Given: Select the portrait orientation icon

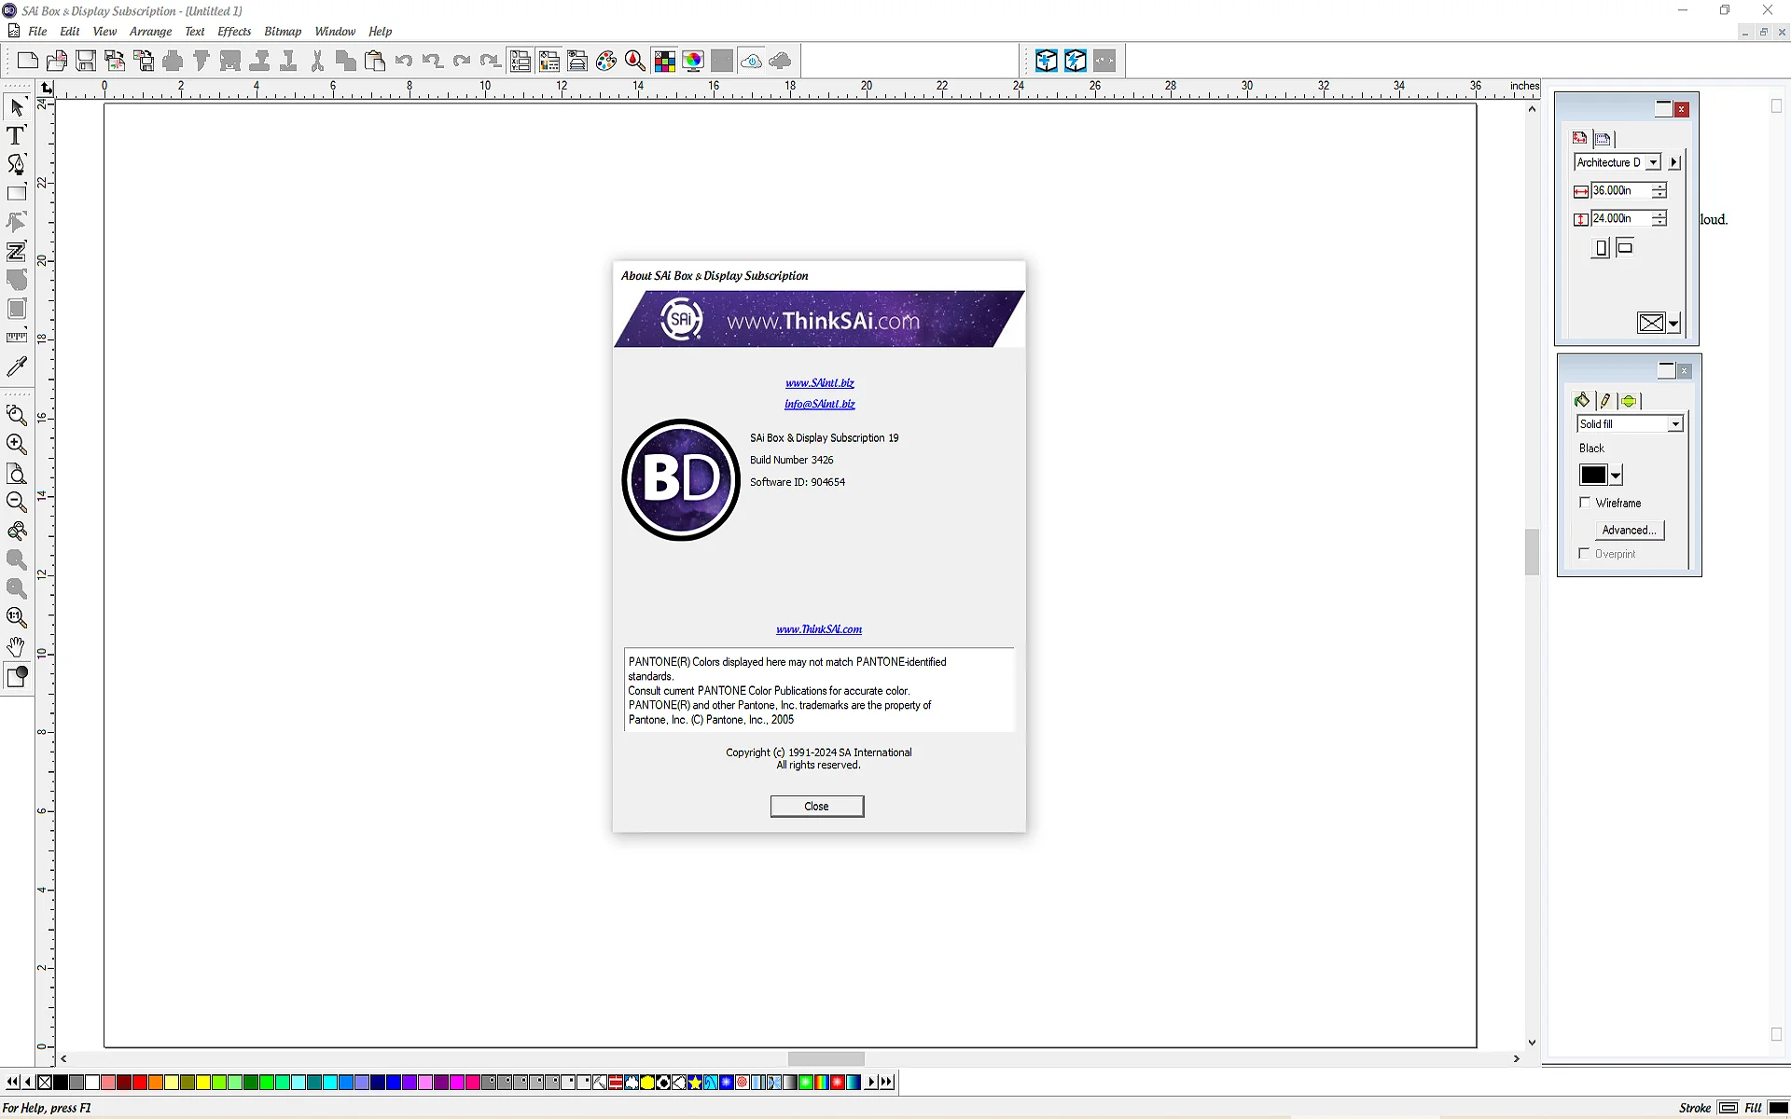Looking at the screenshot, I should point(1601,248).
